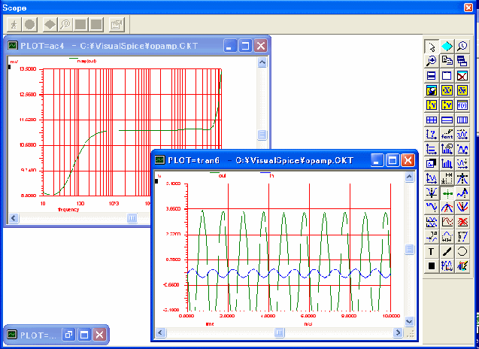Click the cyan diamond marker tool

447,47
